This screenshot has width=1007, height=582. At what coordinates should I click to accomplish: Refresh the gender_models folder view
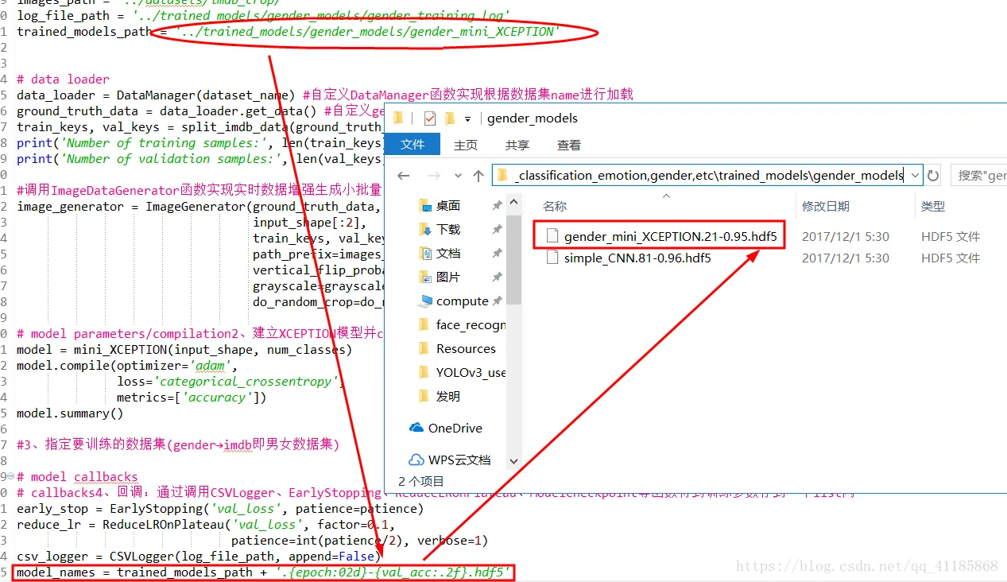[x=933, y=175]
